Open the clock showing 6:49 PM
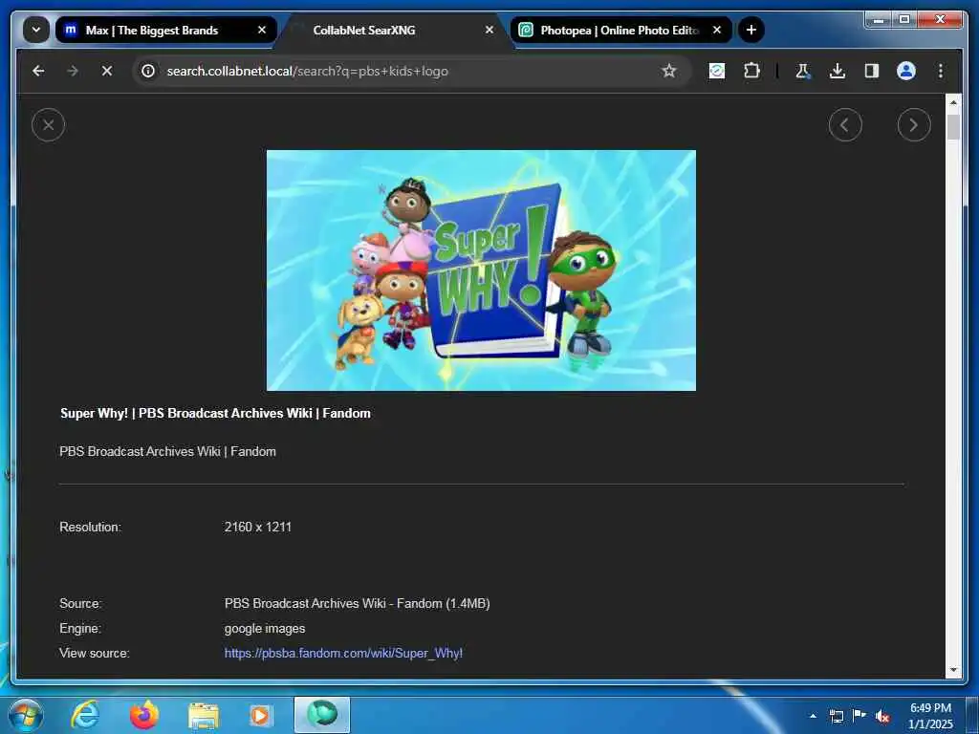Image resolution: width=979 pixels, height=734 pixels. pyautogui.click(x=930, y=716)
